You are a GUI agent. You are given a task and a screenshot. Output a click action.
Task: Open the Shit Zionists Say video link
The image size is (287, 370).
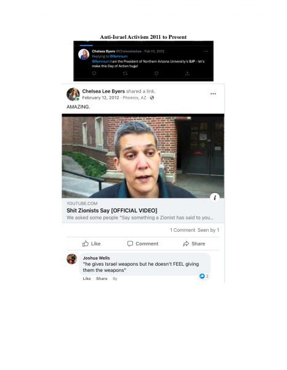(x=112, y=210)
